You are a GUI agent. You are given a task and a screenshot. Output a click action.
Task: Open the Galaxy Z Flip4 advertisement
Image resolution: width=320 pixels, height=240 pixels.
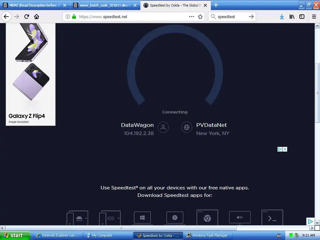tap(31, 74)
